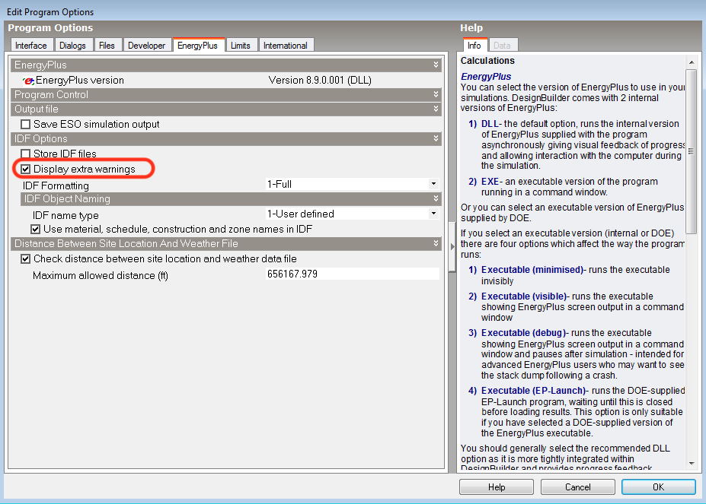Click the EnergyPlus version value
Viewport: 706px width, 504px height.
pos(320,81)
